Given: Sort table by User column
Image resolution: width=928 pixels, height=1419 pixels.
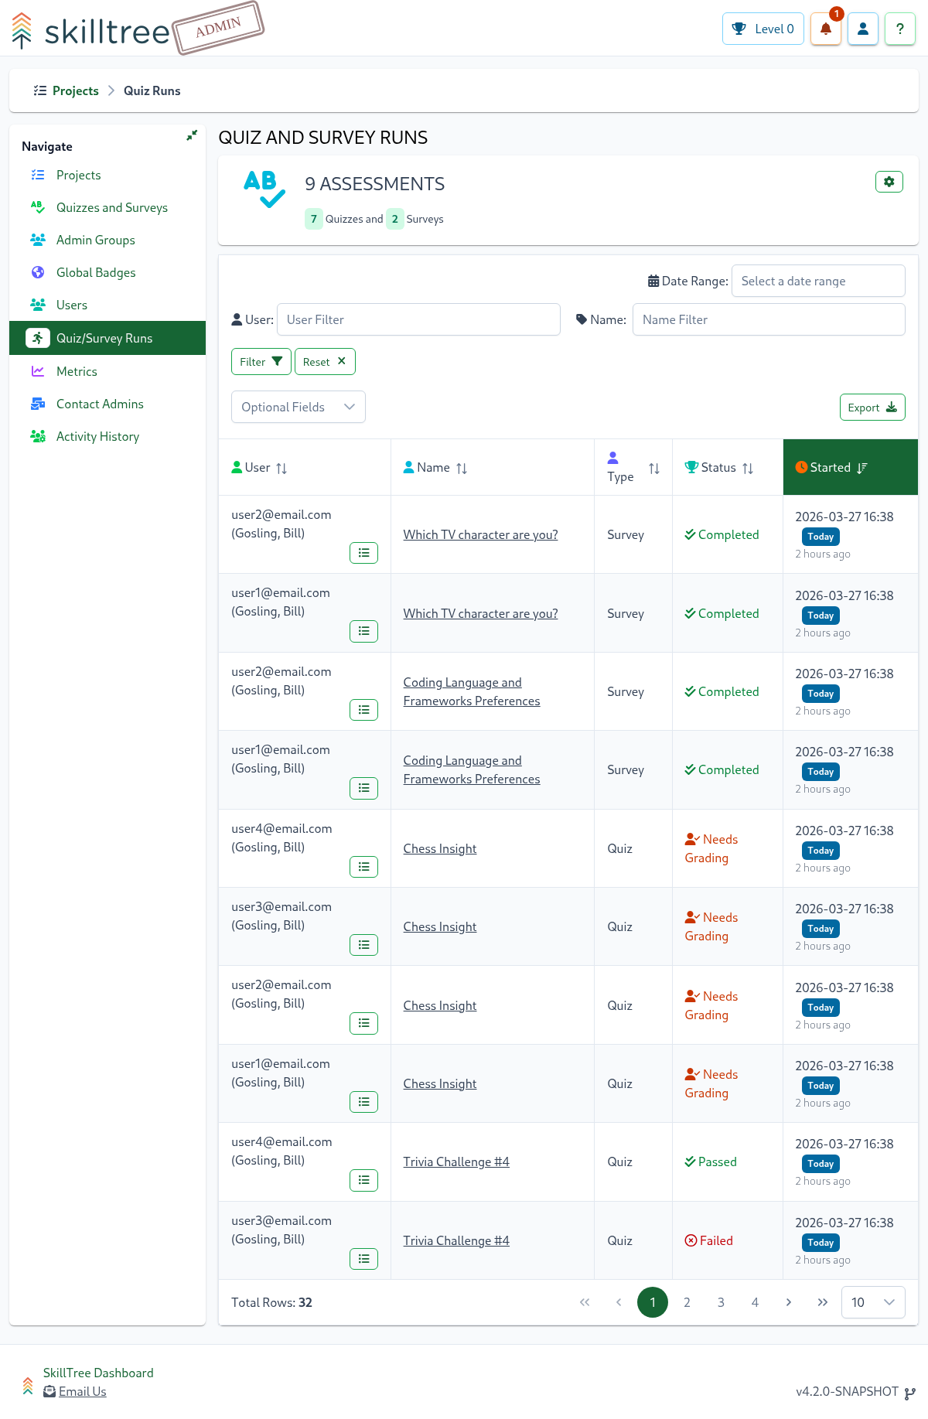Looking at the screenshot, I should (x=281, y=468).
